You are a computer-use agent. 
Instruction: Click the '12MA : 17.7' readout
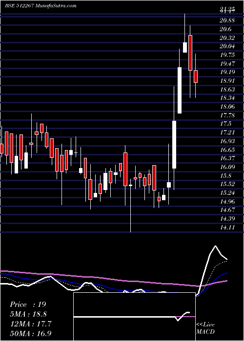tap(31, 324)
